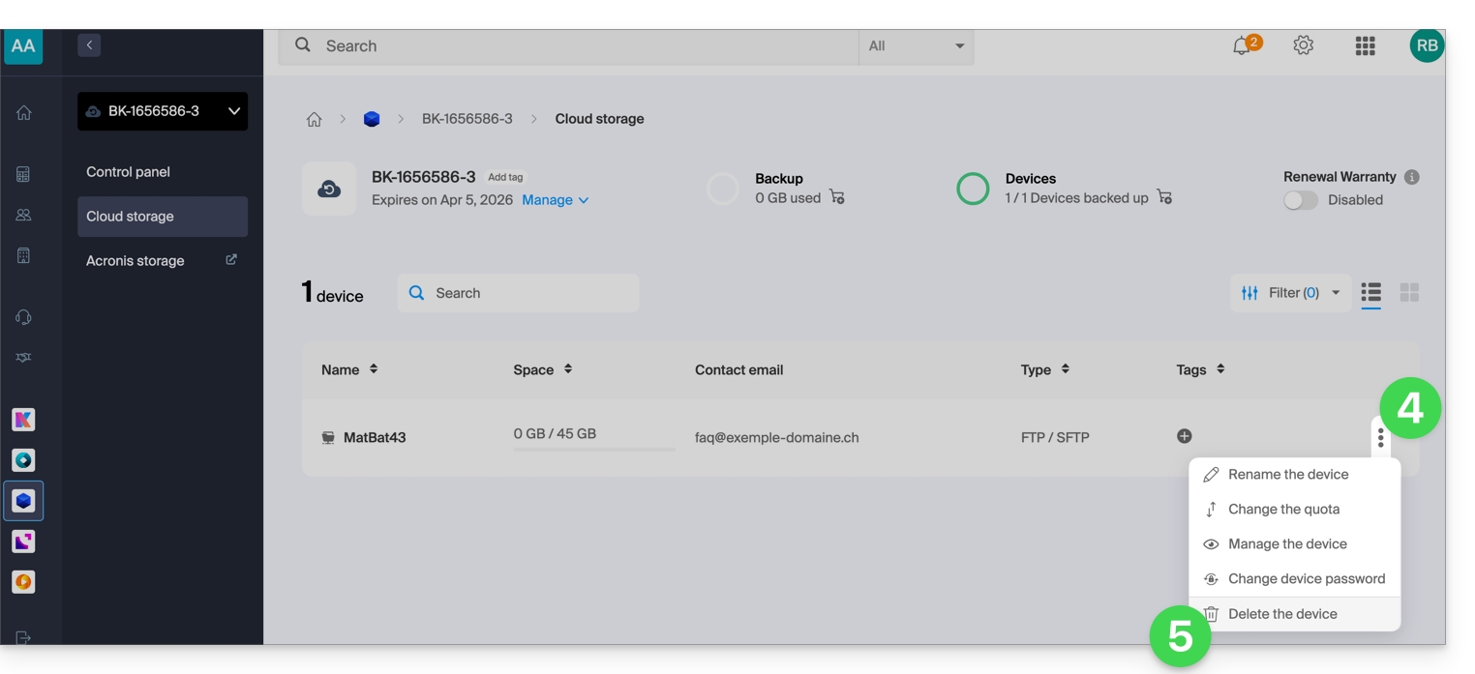This screenshot has height=674, width=1475.
Task: Choose Delete the device from menu
Action: click(1281, 614)
